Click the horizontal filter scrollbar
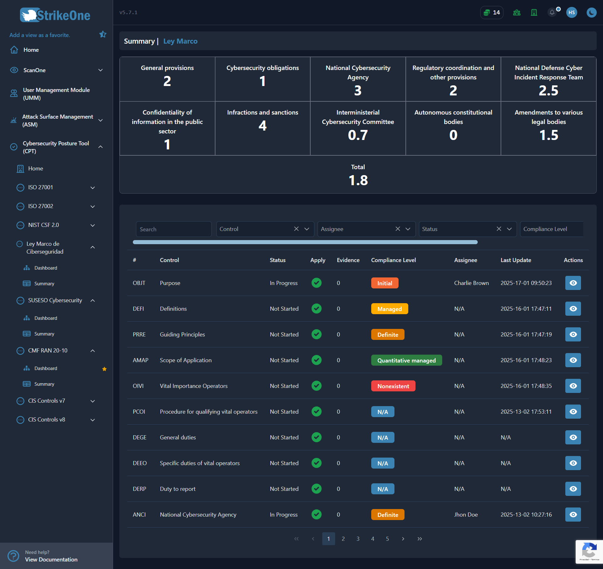Screen dimensions: 603x569 point(305,242)
